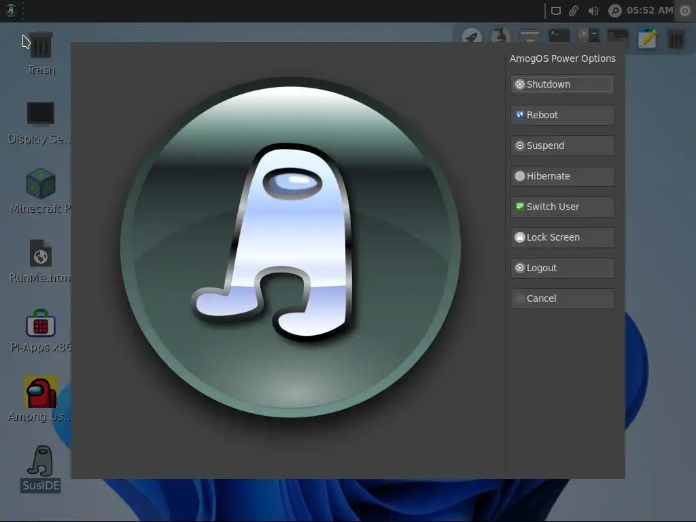Screen dimensions: 696x522
Task: Select Lock Screen option
Action: pyautogui.click(x=562, y=237)
